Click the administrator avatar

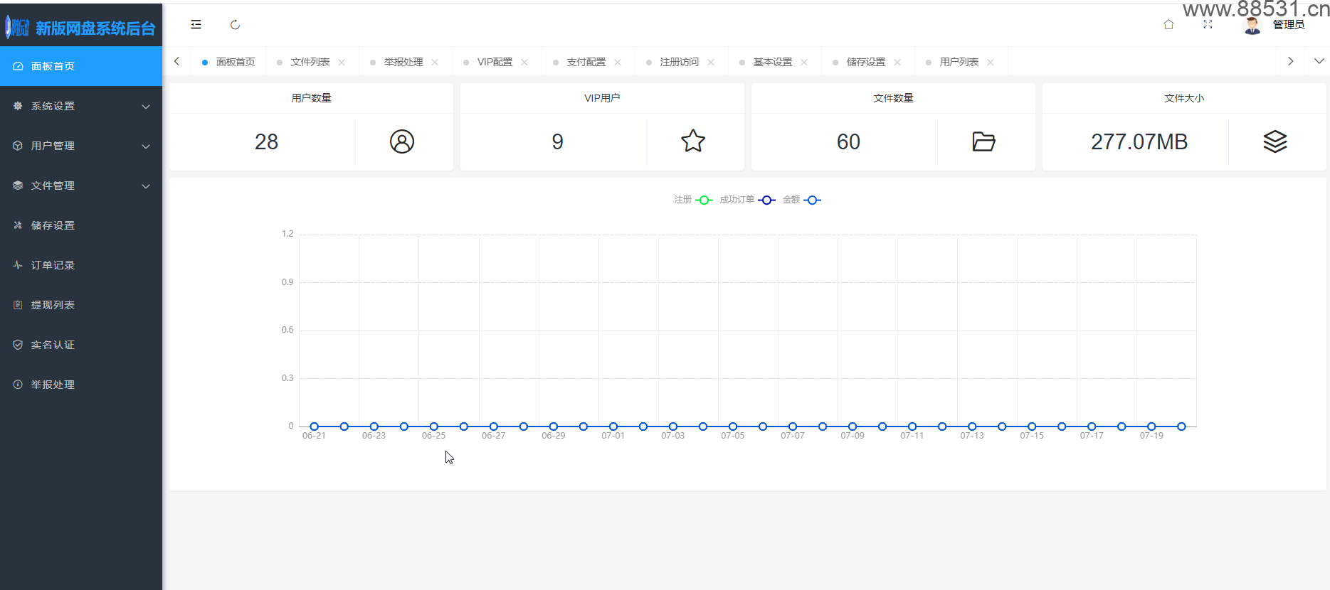coord(1252,25)
